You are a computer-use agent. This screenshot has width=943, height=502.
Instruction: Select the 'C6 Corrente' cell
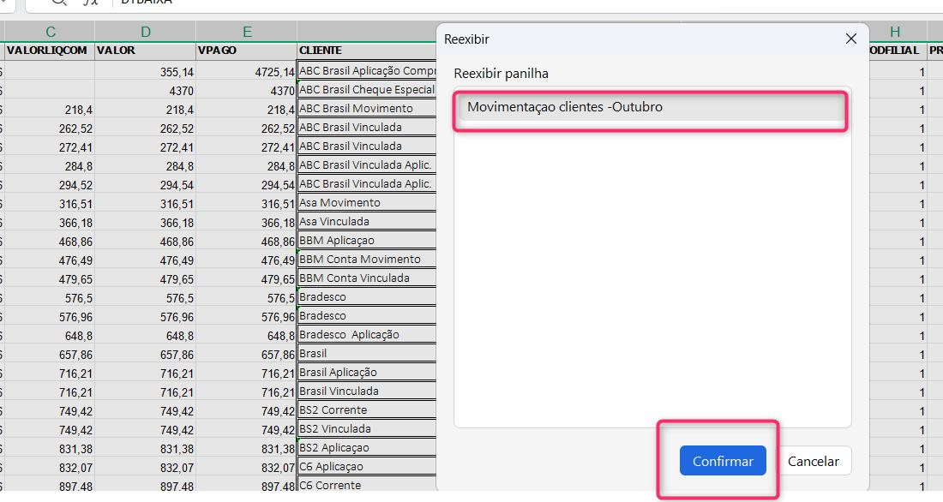click(367, 485)
